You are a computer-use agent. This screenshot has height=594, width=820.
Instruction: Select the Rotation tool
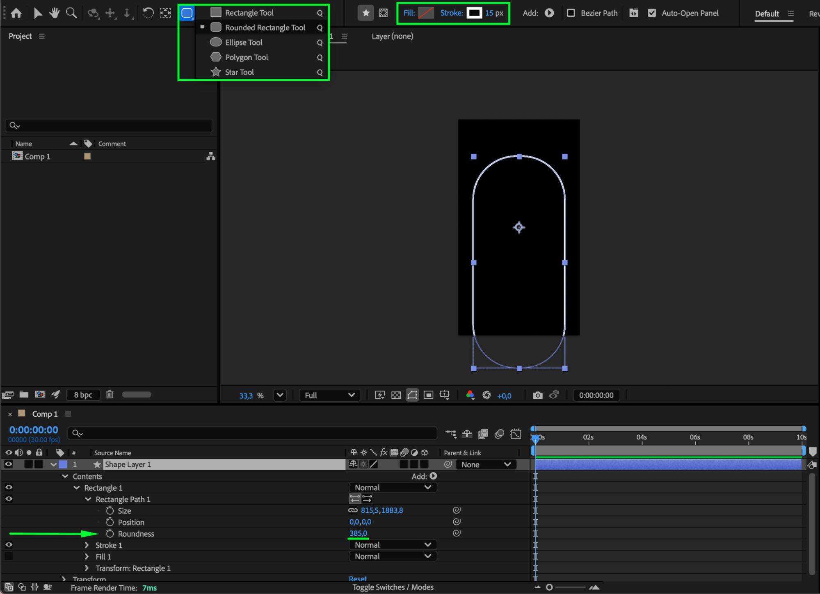[x=148, y=13]
